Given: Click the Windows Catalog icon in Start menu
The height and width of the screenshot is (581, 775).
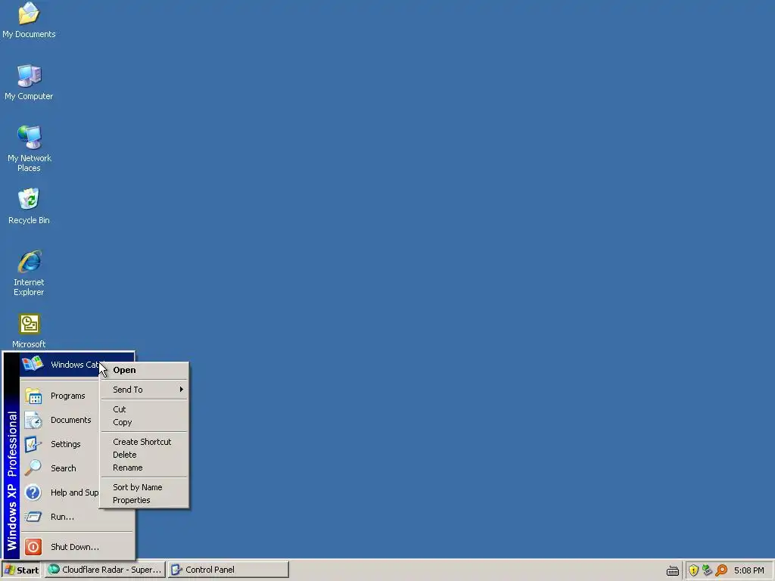Looking at the screenshot, I should [x=33, y=364].
